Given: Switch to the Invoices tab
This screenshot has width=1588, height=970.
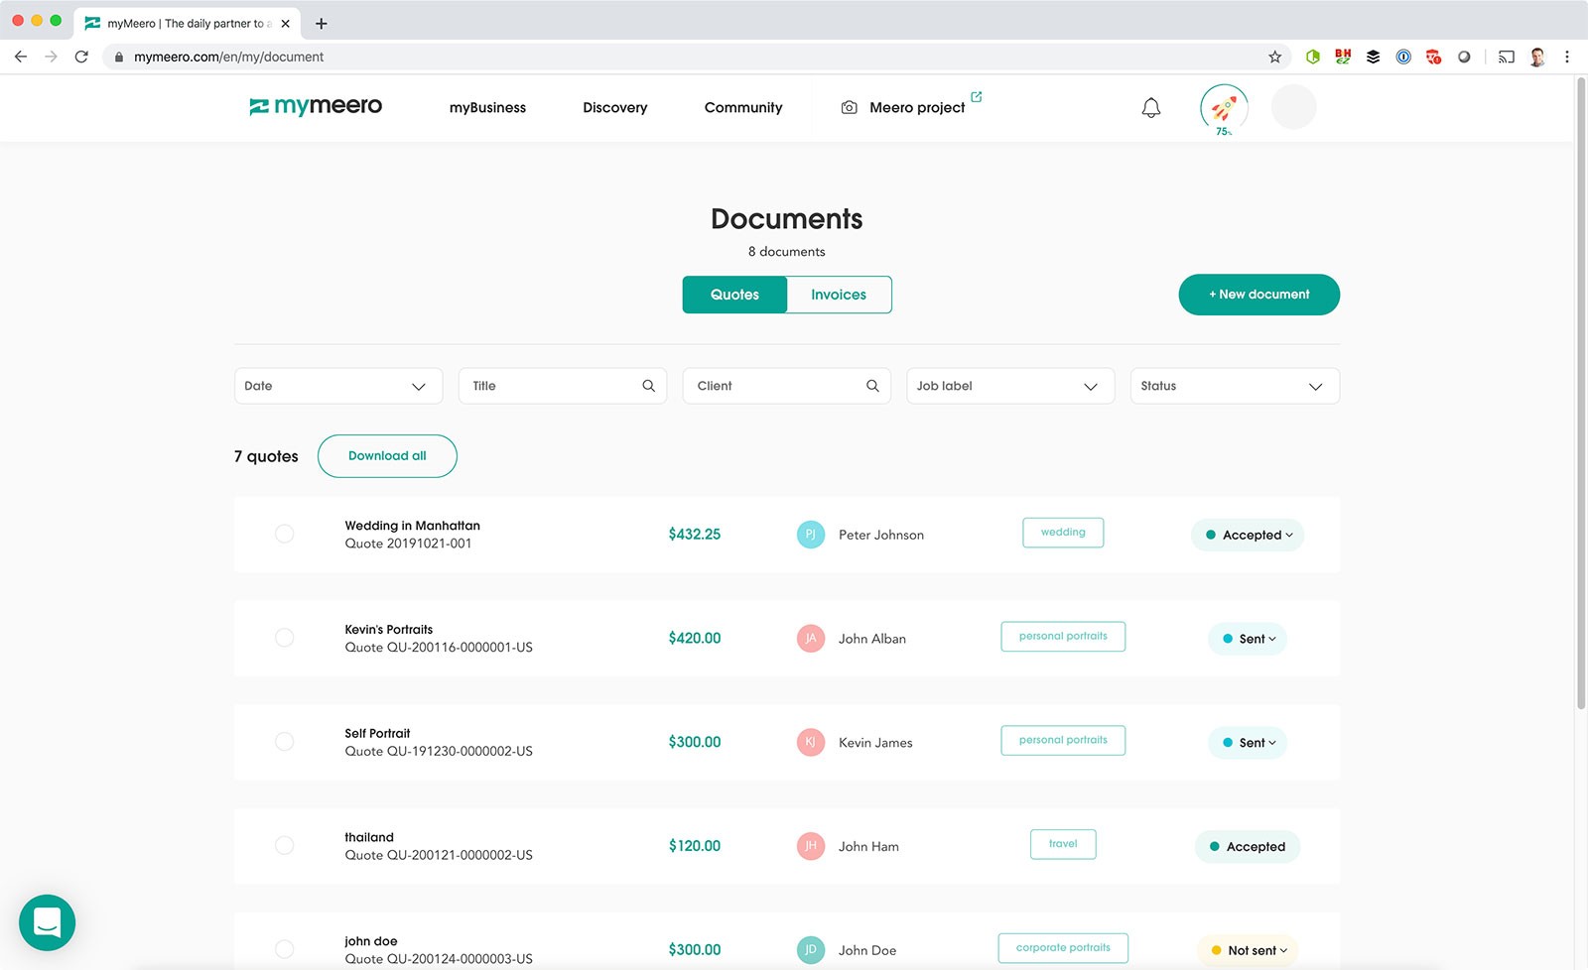Looking at the screenshot, I should [x=839, y=295].
